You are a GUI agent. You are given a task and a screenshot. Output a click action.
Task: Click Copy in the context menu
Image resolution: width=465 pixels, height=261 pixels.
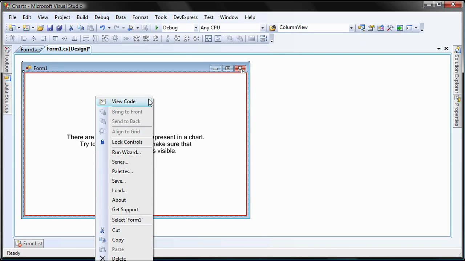pyautogui.click(x=124, y=240)
